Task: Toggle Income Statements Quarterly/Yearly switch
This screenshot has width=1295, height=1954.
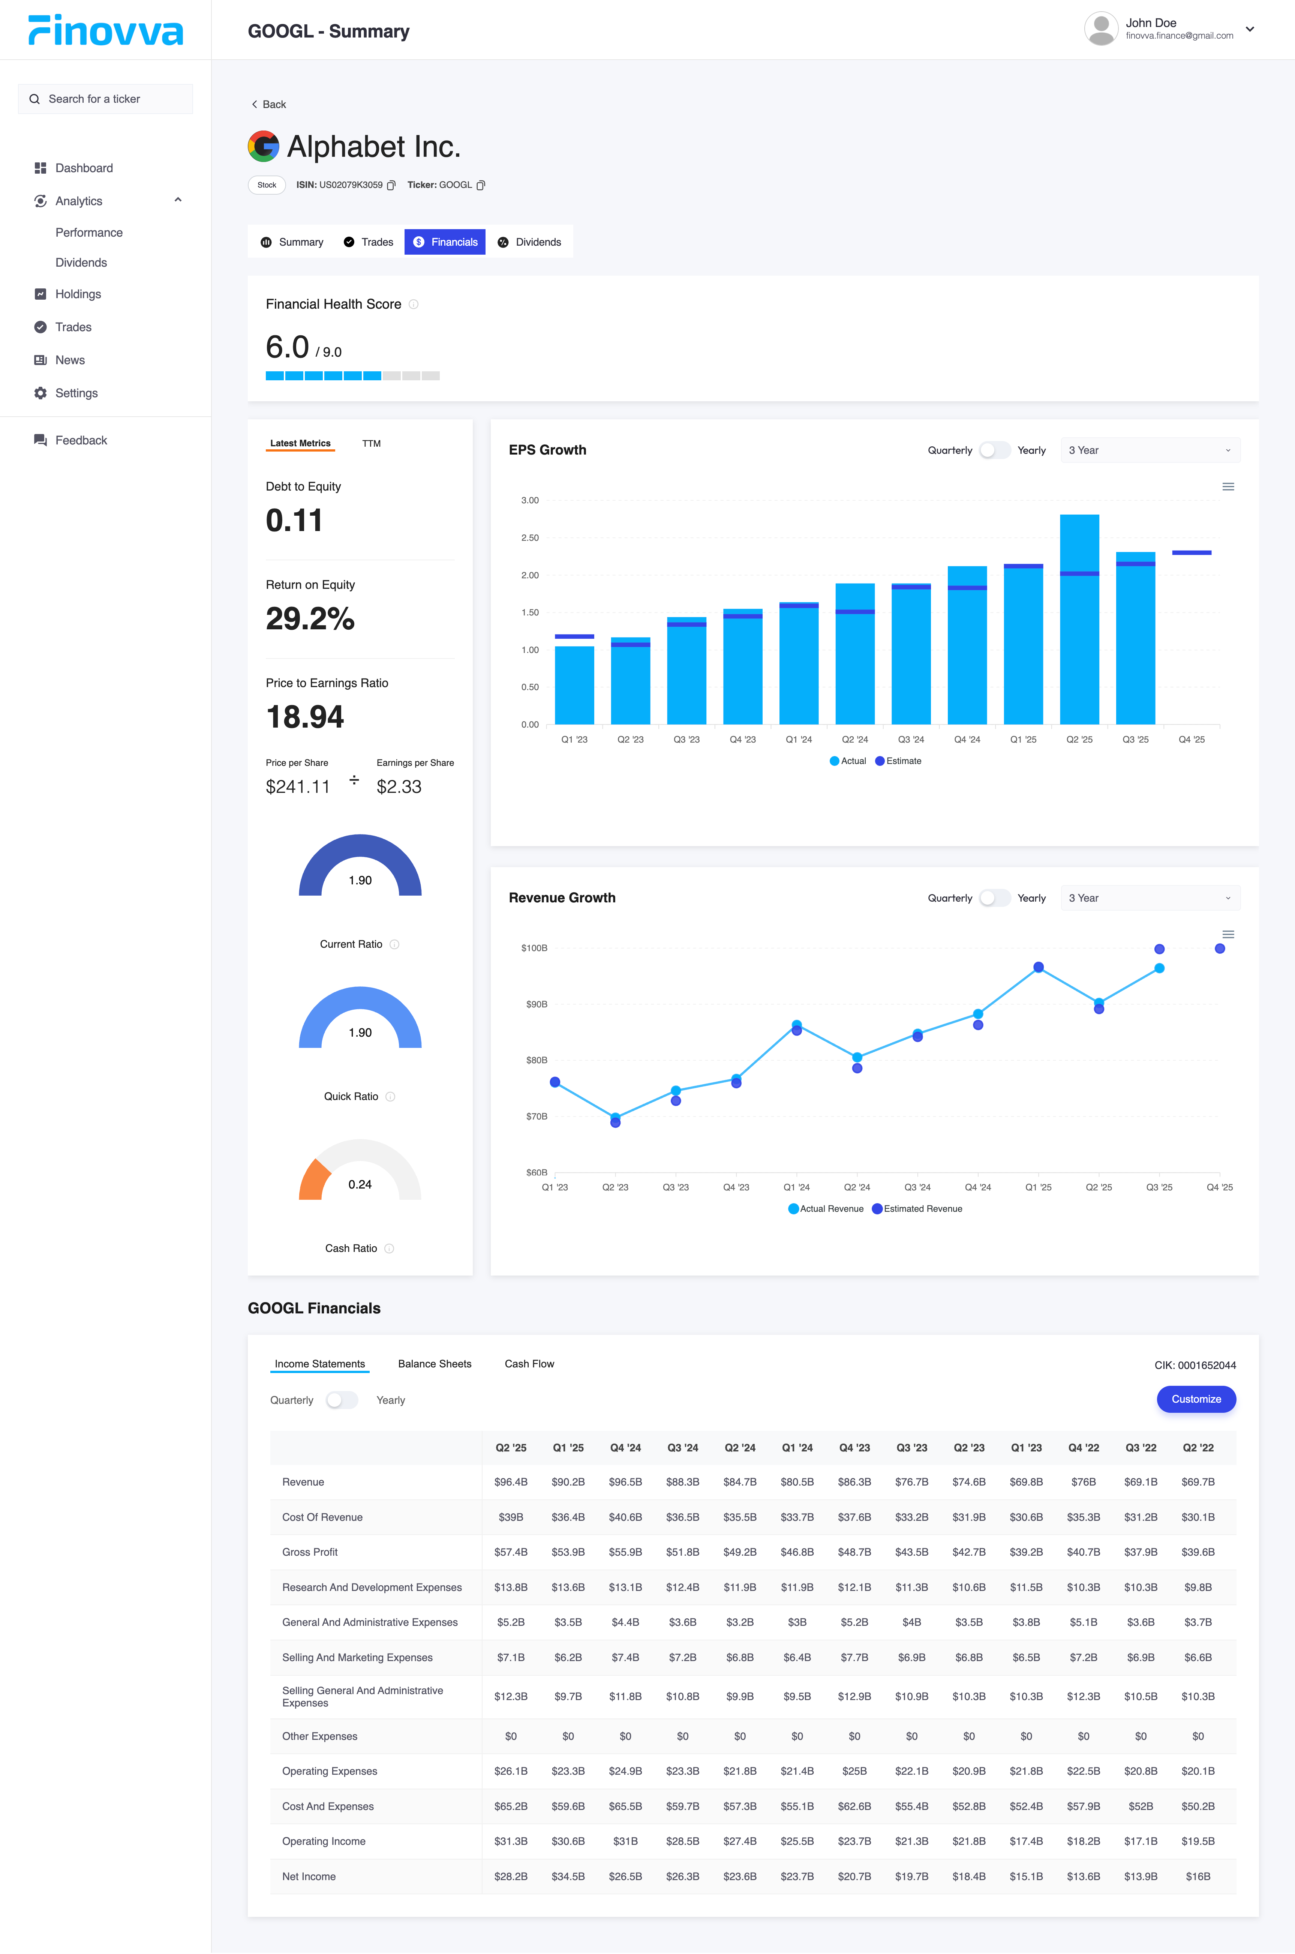Action: point(342,1400)
